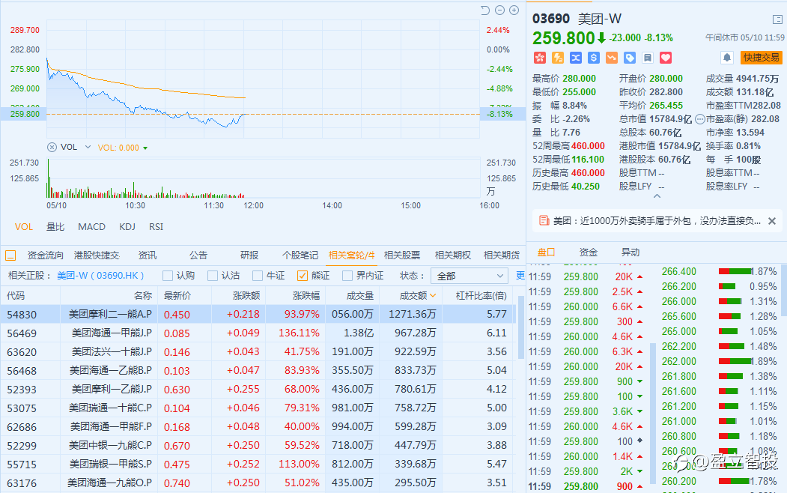This screenshot has width=787, height=493.
Task: Expand the VOL indicator dropdown arrow
Action: click(88, 148)
